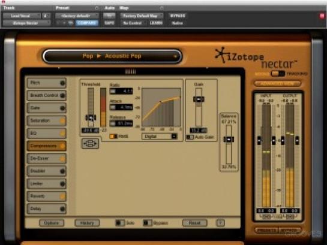Viewport: 327px width, 245px height.
Task: Open the Digital compressor mode dropdown
Action: click(160, 137)
